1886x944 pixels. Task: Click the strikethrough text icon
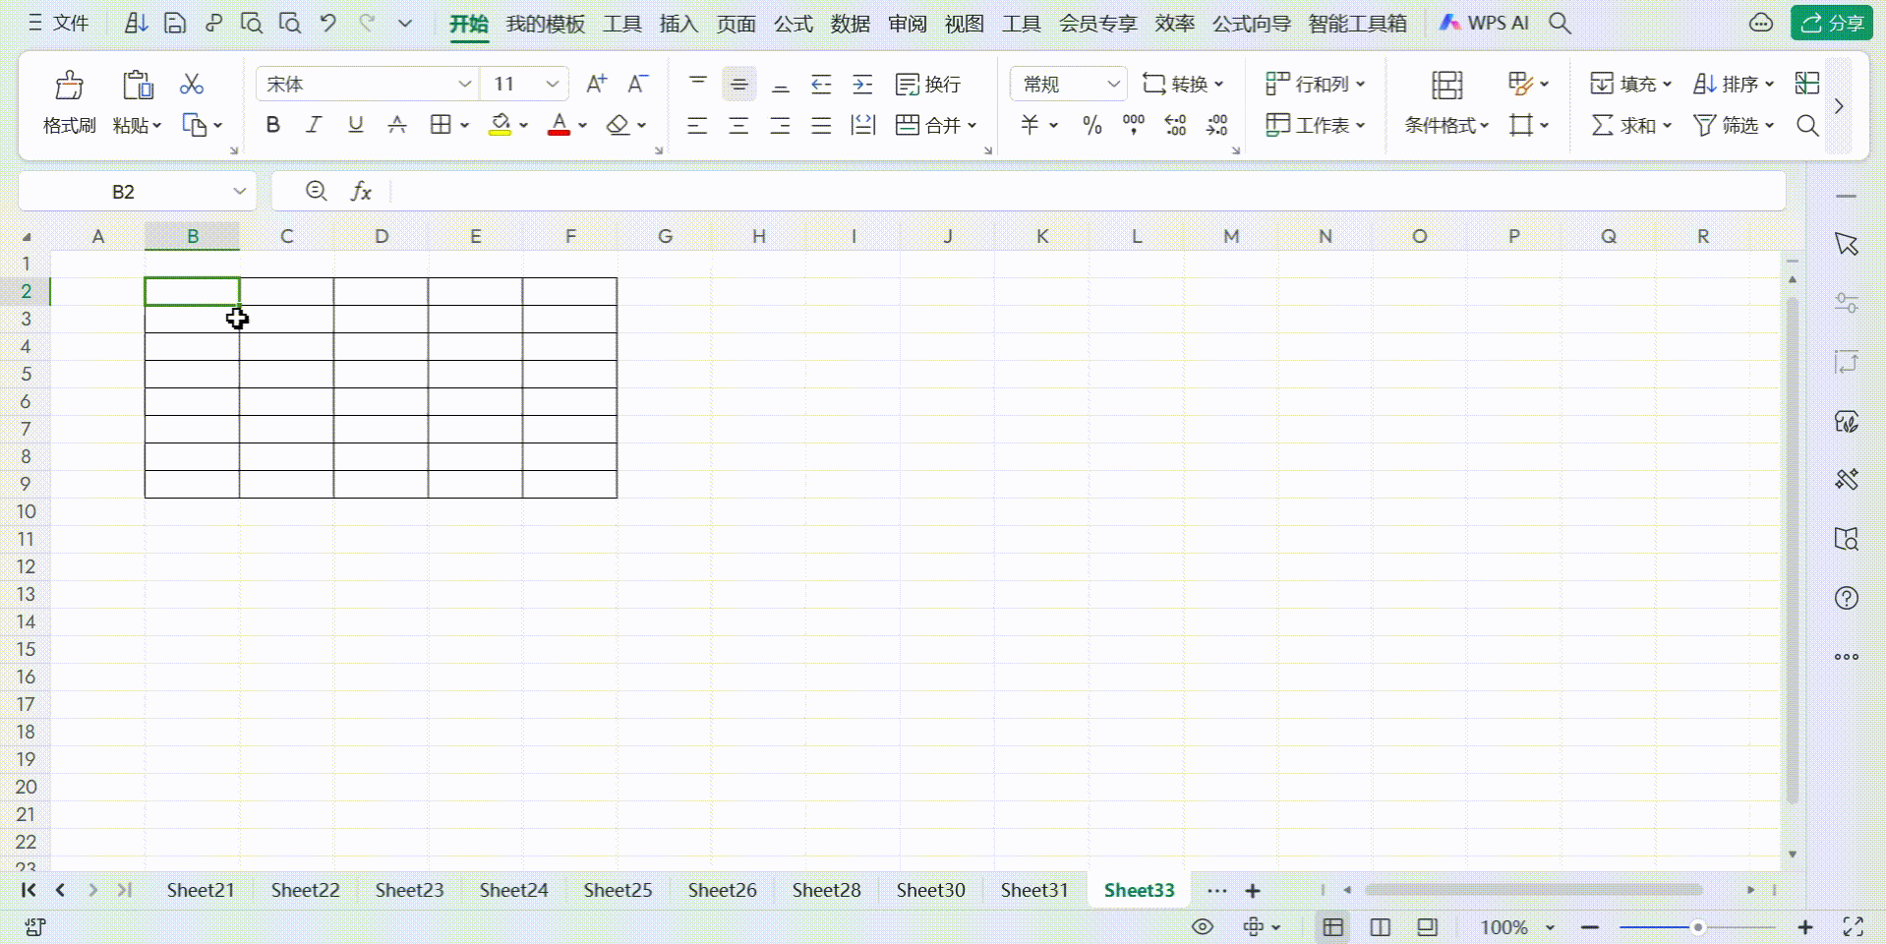coord(397,125)
